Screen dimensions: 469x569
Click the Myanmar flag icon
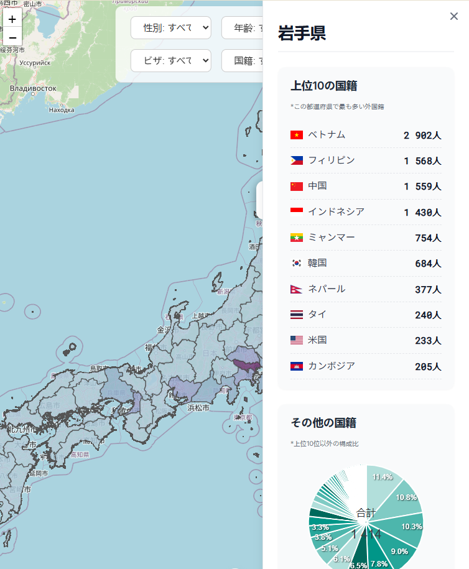click(x=296, y=238)
